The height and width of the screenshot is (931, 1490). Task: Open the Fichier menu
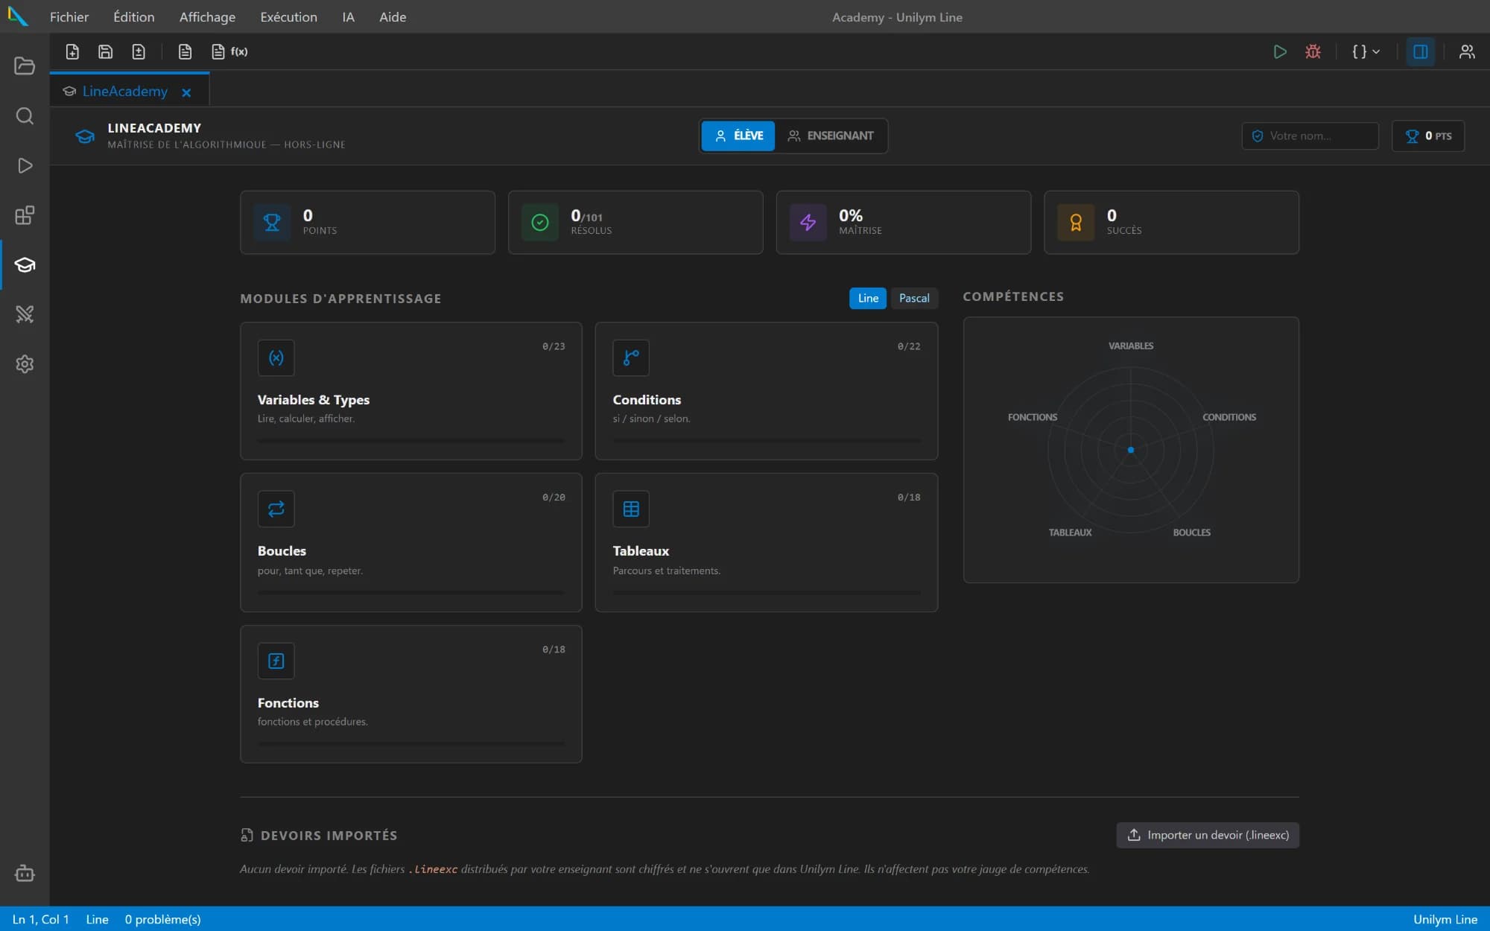point(69,16)
